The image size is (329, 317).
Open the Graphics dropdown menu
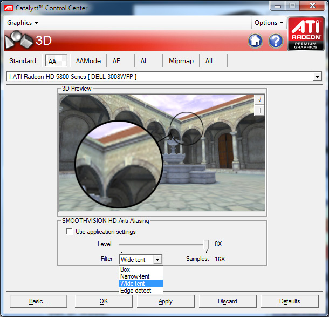pyautogui.click(x=22, y=23)
